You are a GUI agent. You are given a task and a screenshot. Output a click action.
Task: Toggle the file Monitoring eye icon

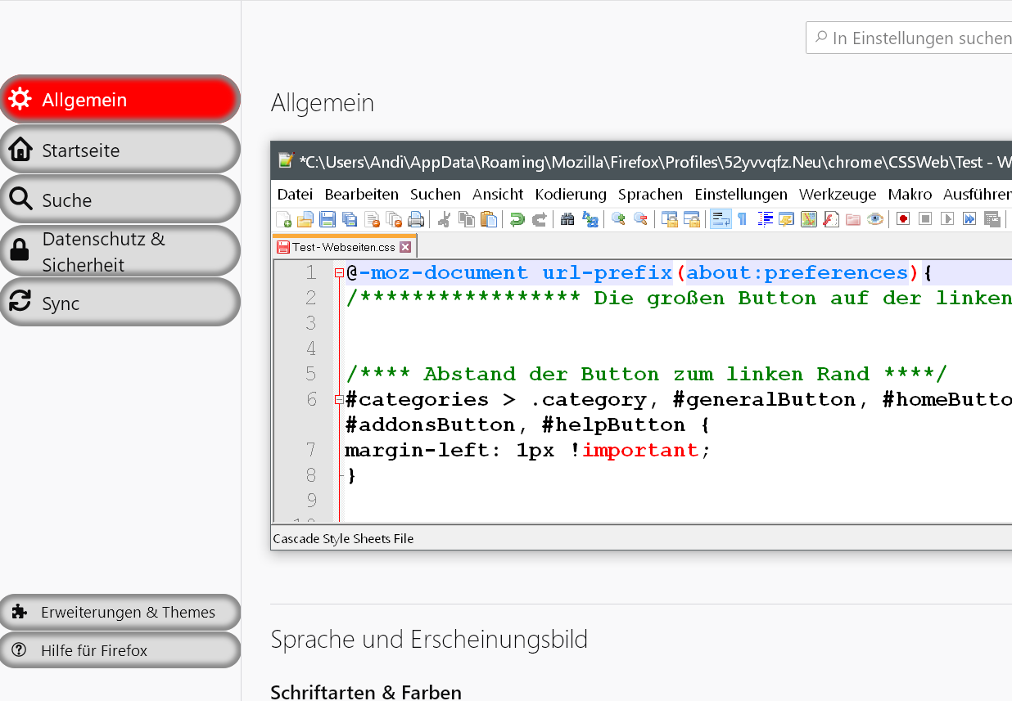(x=875, y=218)
